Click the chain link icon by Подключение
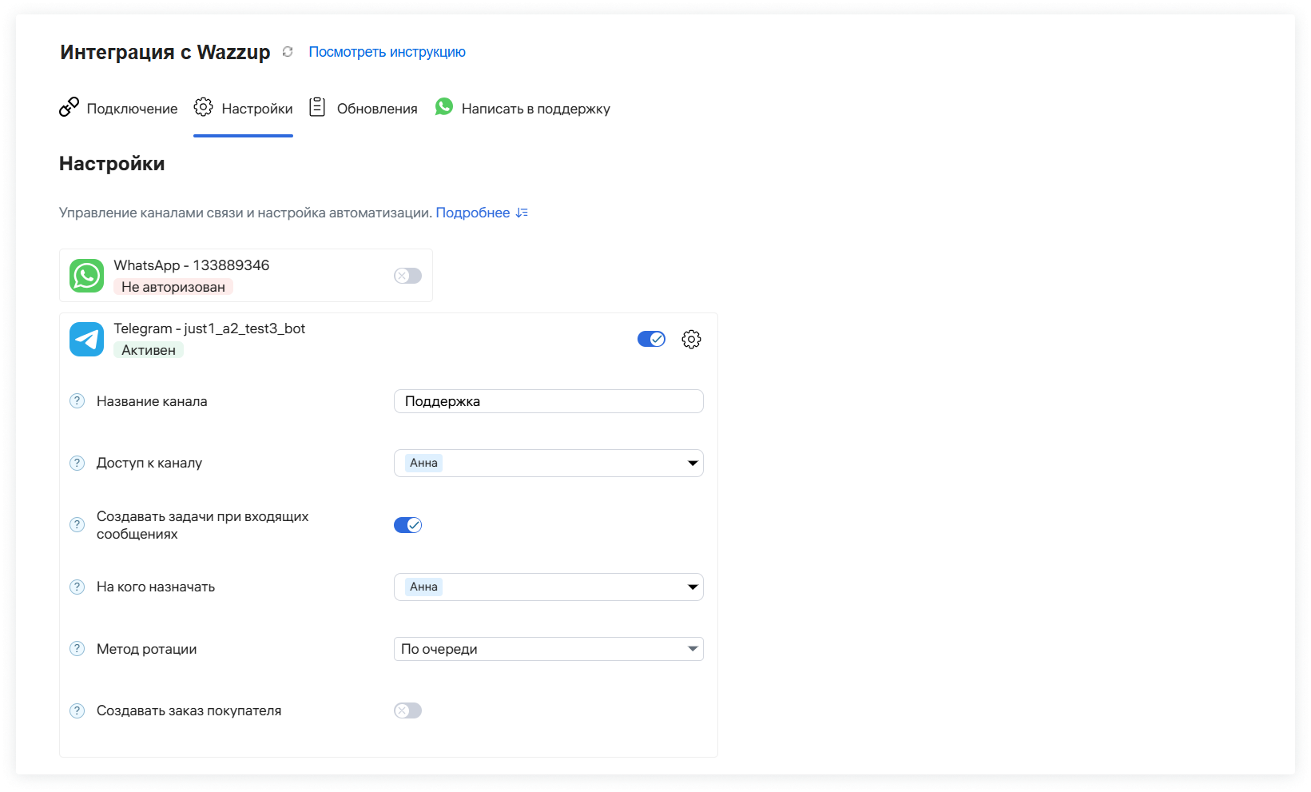The height and width of the screenshot is (792, 1311). point(69,107)
